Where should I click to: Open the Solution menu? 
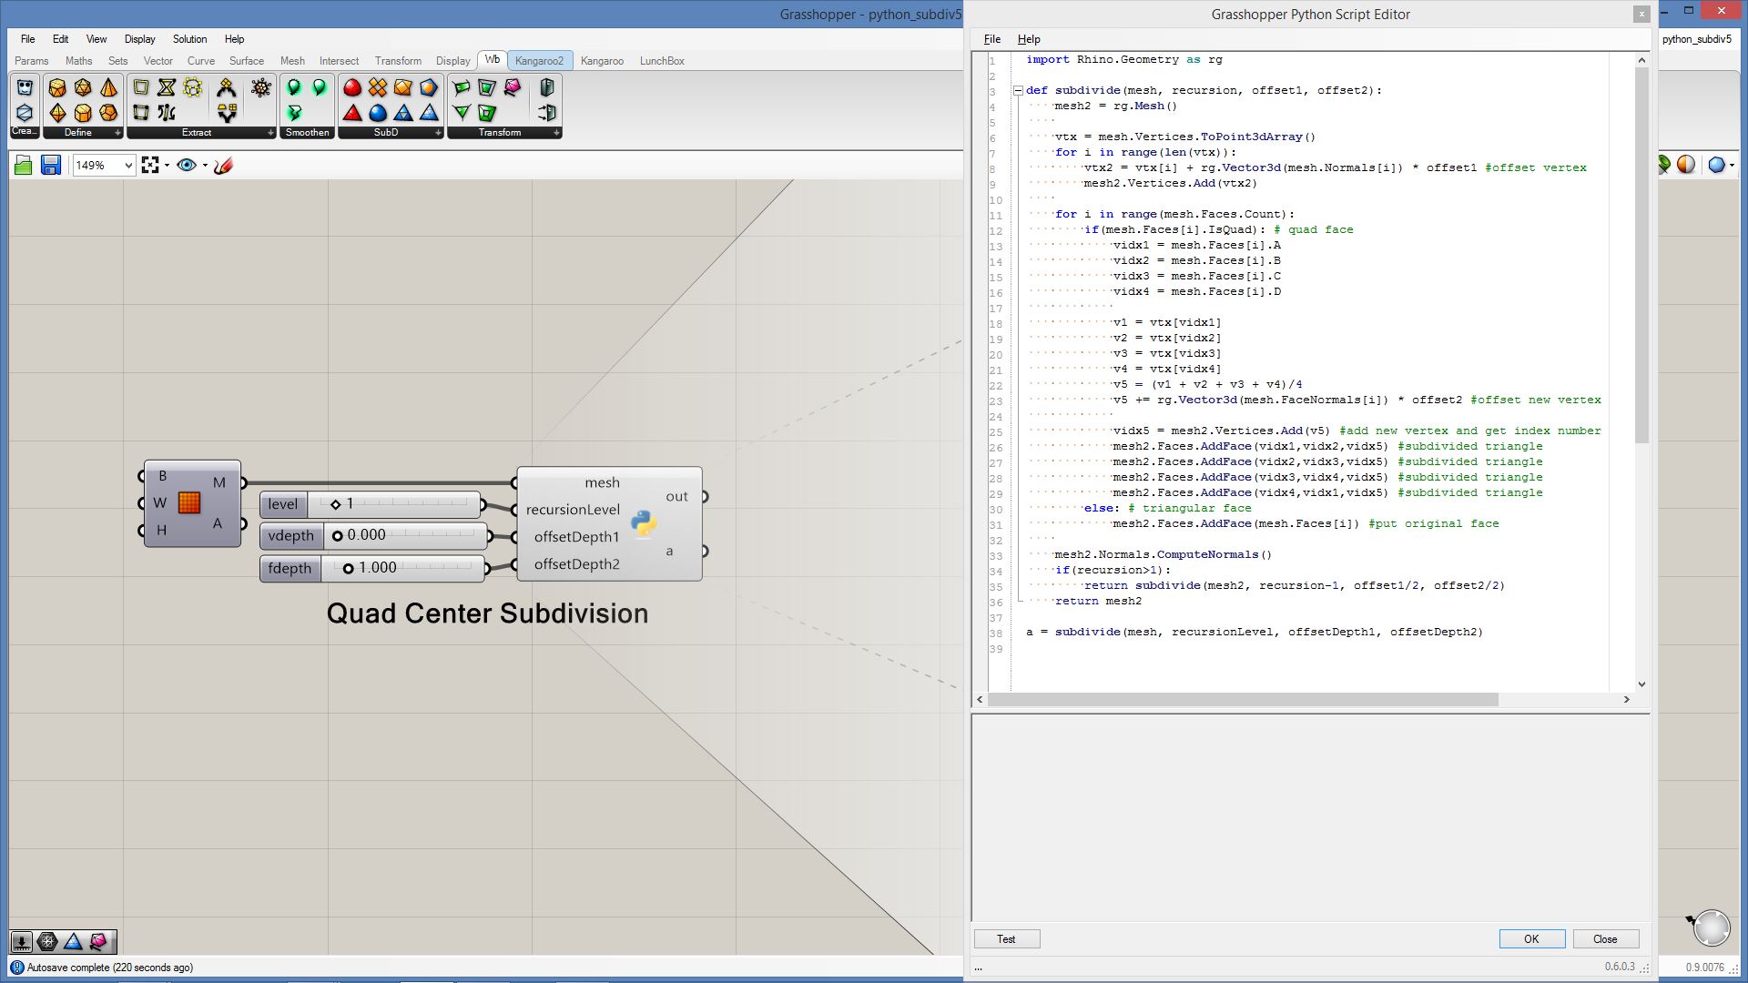tap(189, 39)
